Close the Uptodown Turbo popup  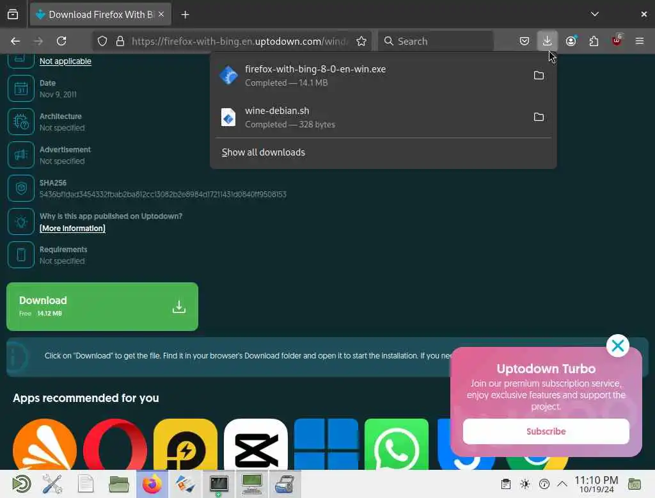point(617,346)
